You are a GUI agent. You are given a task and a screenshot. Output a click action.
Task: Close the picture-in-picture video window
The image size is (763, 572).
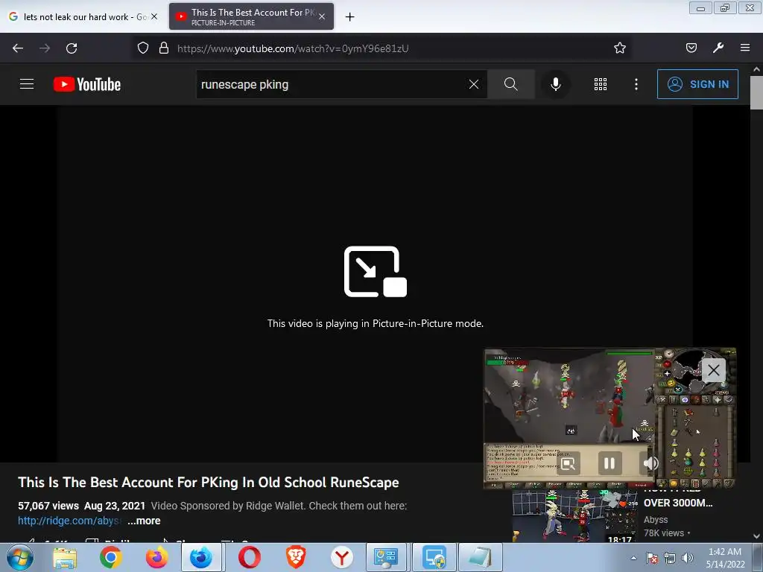pyautogui.click(x=713, y=370)
